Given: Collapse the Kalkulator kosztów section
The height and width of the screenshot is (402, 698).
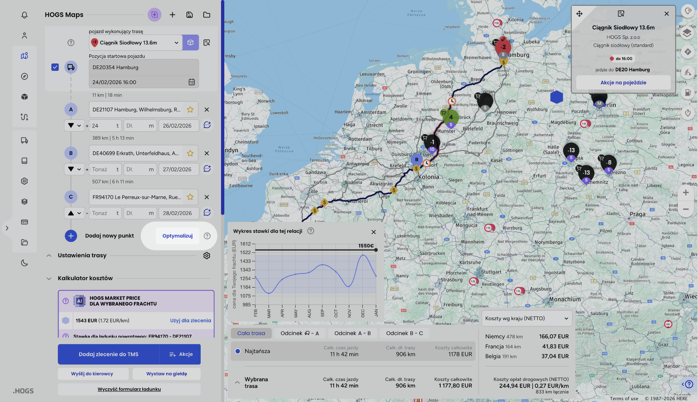Looking at the screenshot, I should [49, 278].
